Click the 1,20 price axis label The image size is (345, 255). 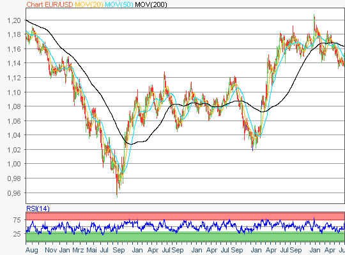tap(14, 20)
